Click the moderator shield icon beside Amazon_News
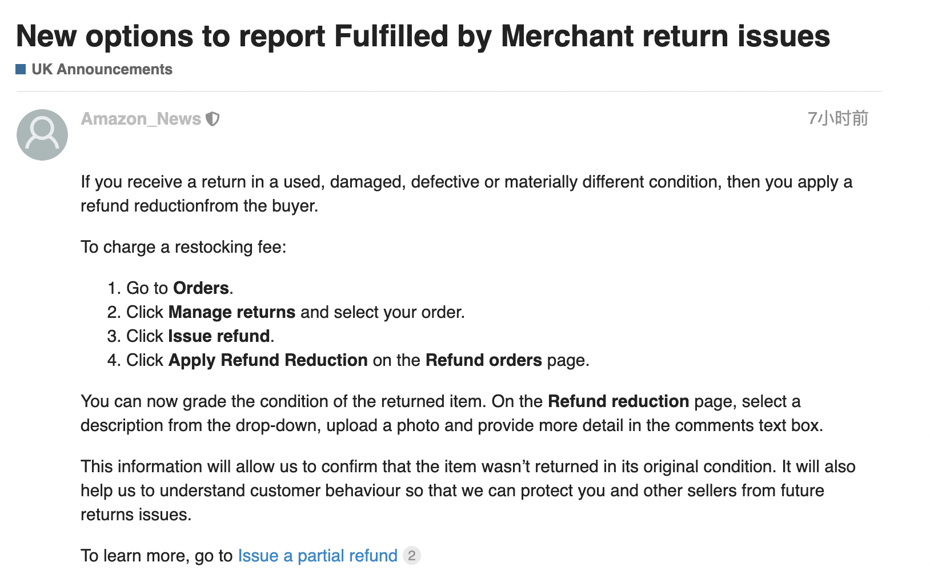930x582 pixels. coord(213,119)
